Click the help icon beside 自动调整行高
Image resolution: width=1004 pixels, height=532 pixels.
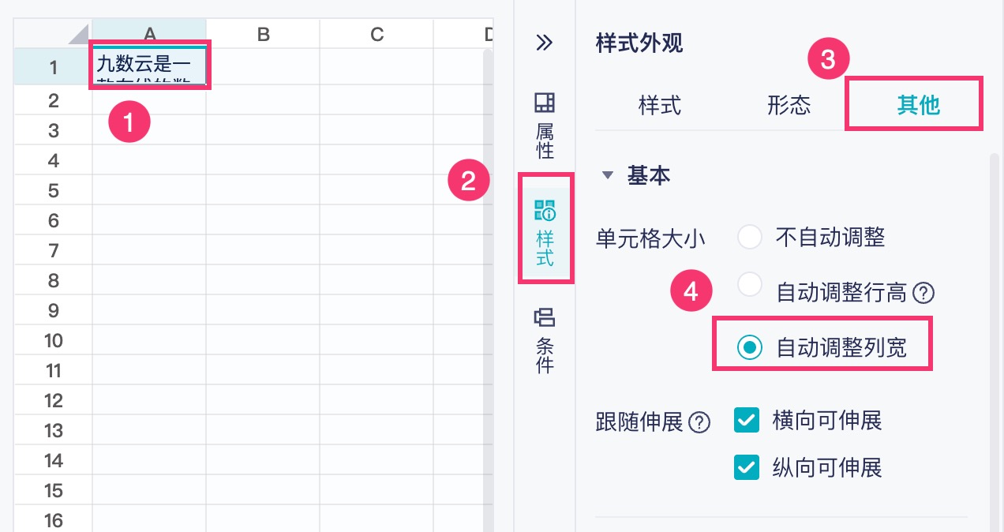tap(923, 294)
